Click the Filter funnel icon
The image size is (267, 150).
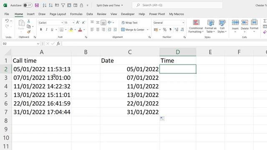[63, 5]
